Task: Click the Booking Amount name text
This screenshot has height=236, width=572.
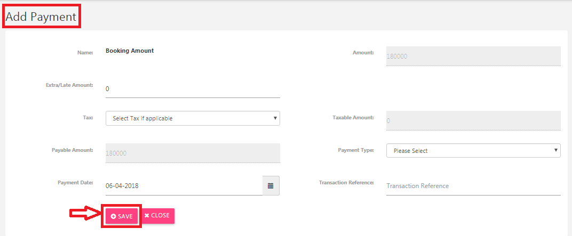Action: pos(130,51)
